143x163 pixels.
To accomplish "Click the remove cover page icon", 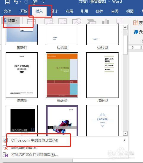I will (5, 148).
